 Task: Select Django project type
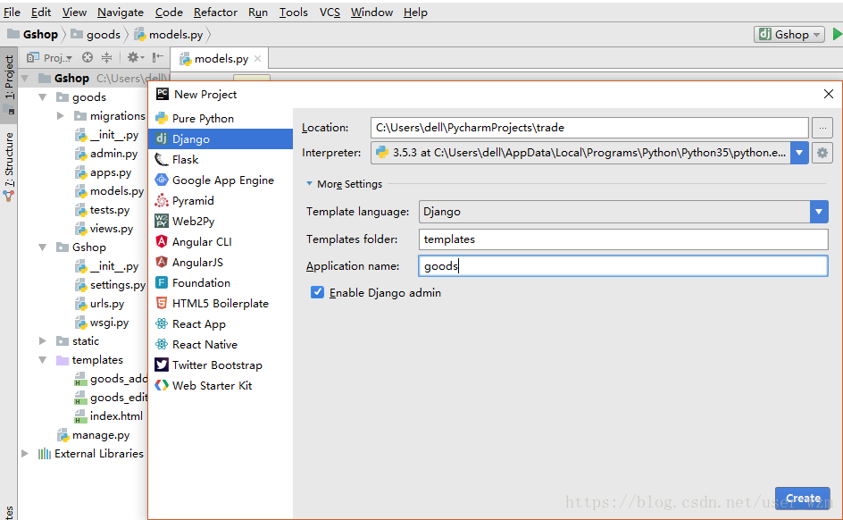click(221, 138)
